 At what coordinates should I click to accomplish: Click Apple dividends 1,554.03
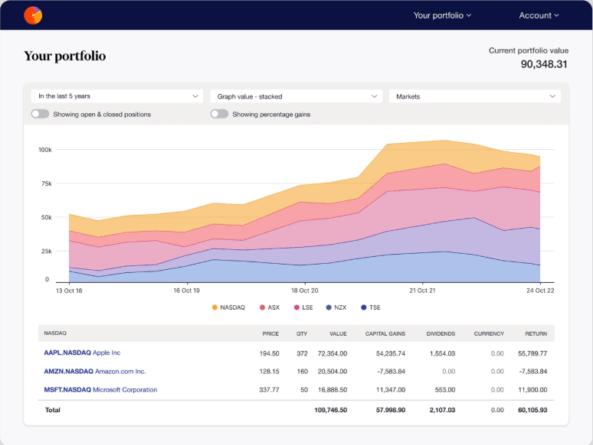[x=443, y=354]
